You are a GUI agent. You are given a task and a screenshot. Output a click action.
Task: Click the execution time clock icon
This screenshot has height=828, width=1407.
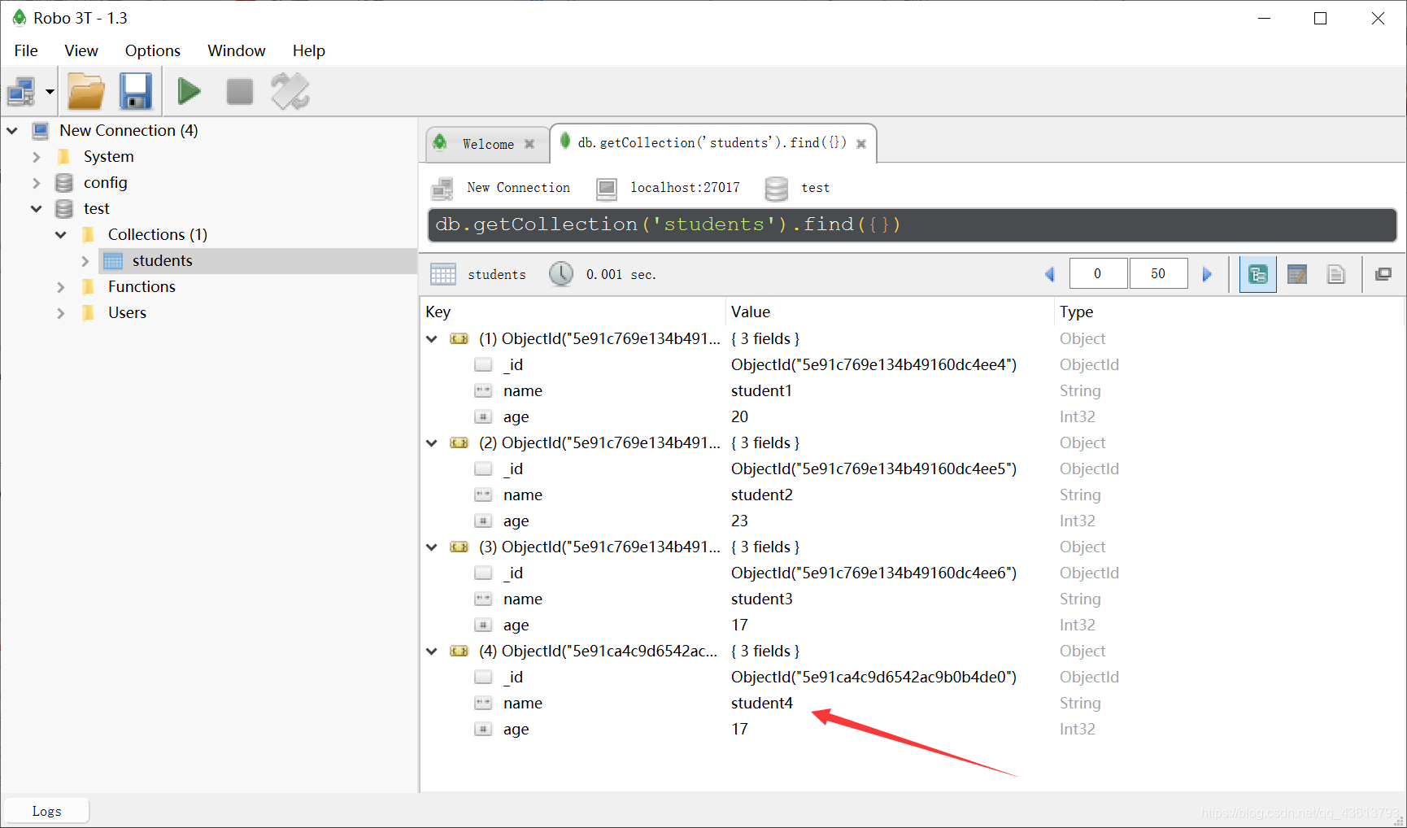pos(561,274)
